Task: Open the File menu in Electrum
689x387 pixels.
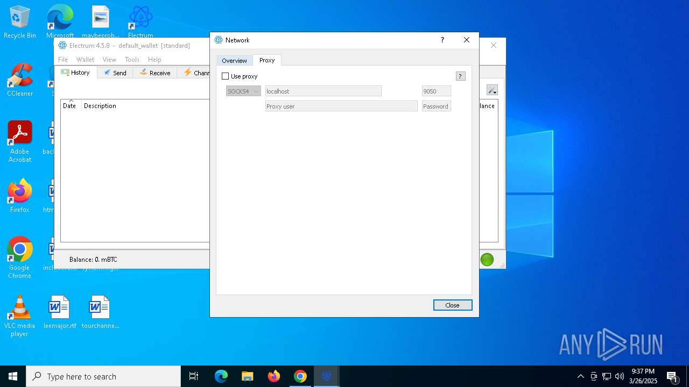Action: click(63, 60)
